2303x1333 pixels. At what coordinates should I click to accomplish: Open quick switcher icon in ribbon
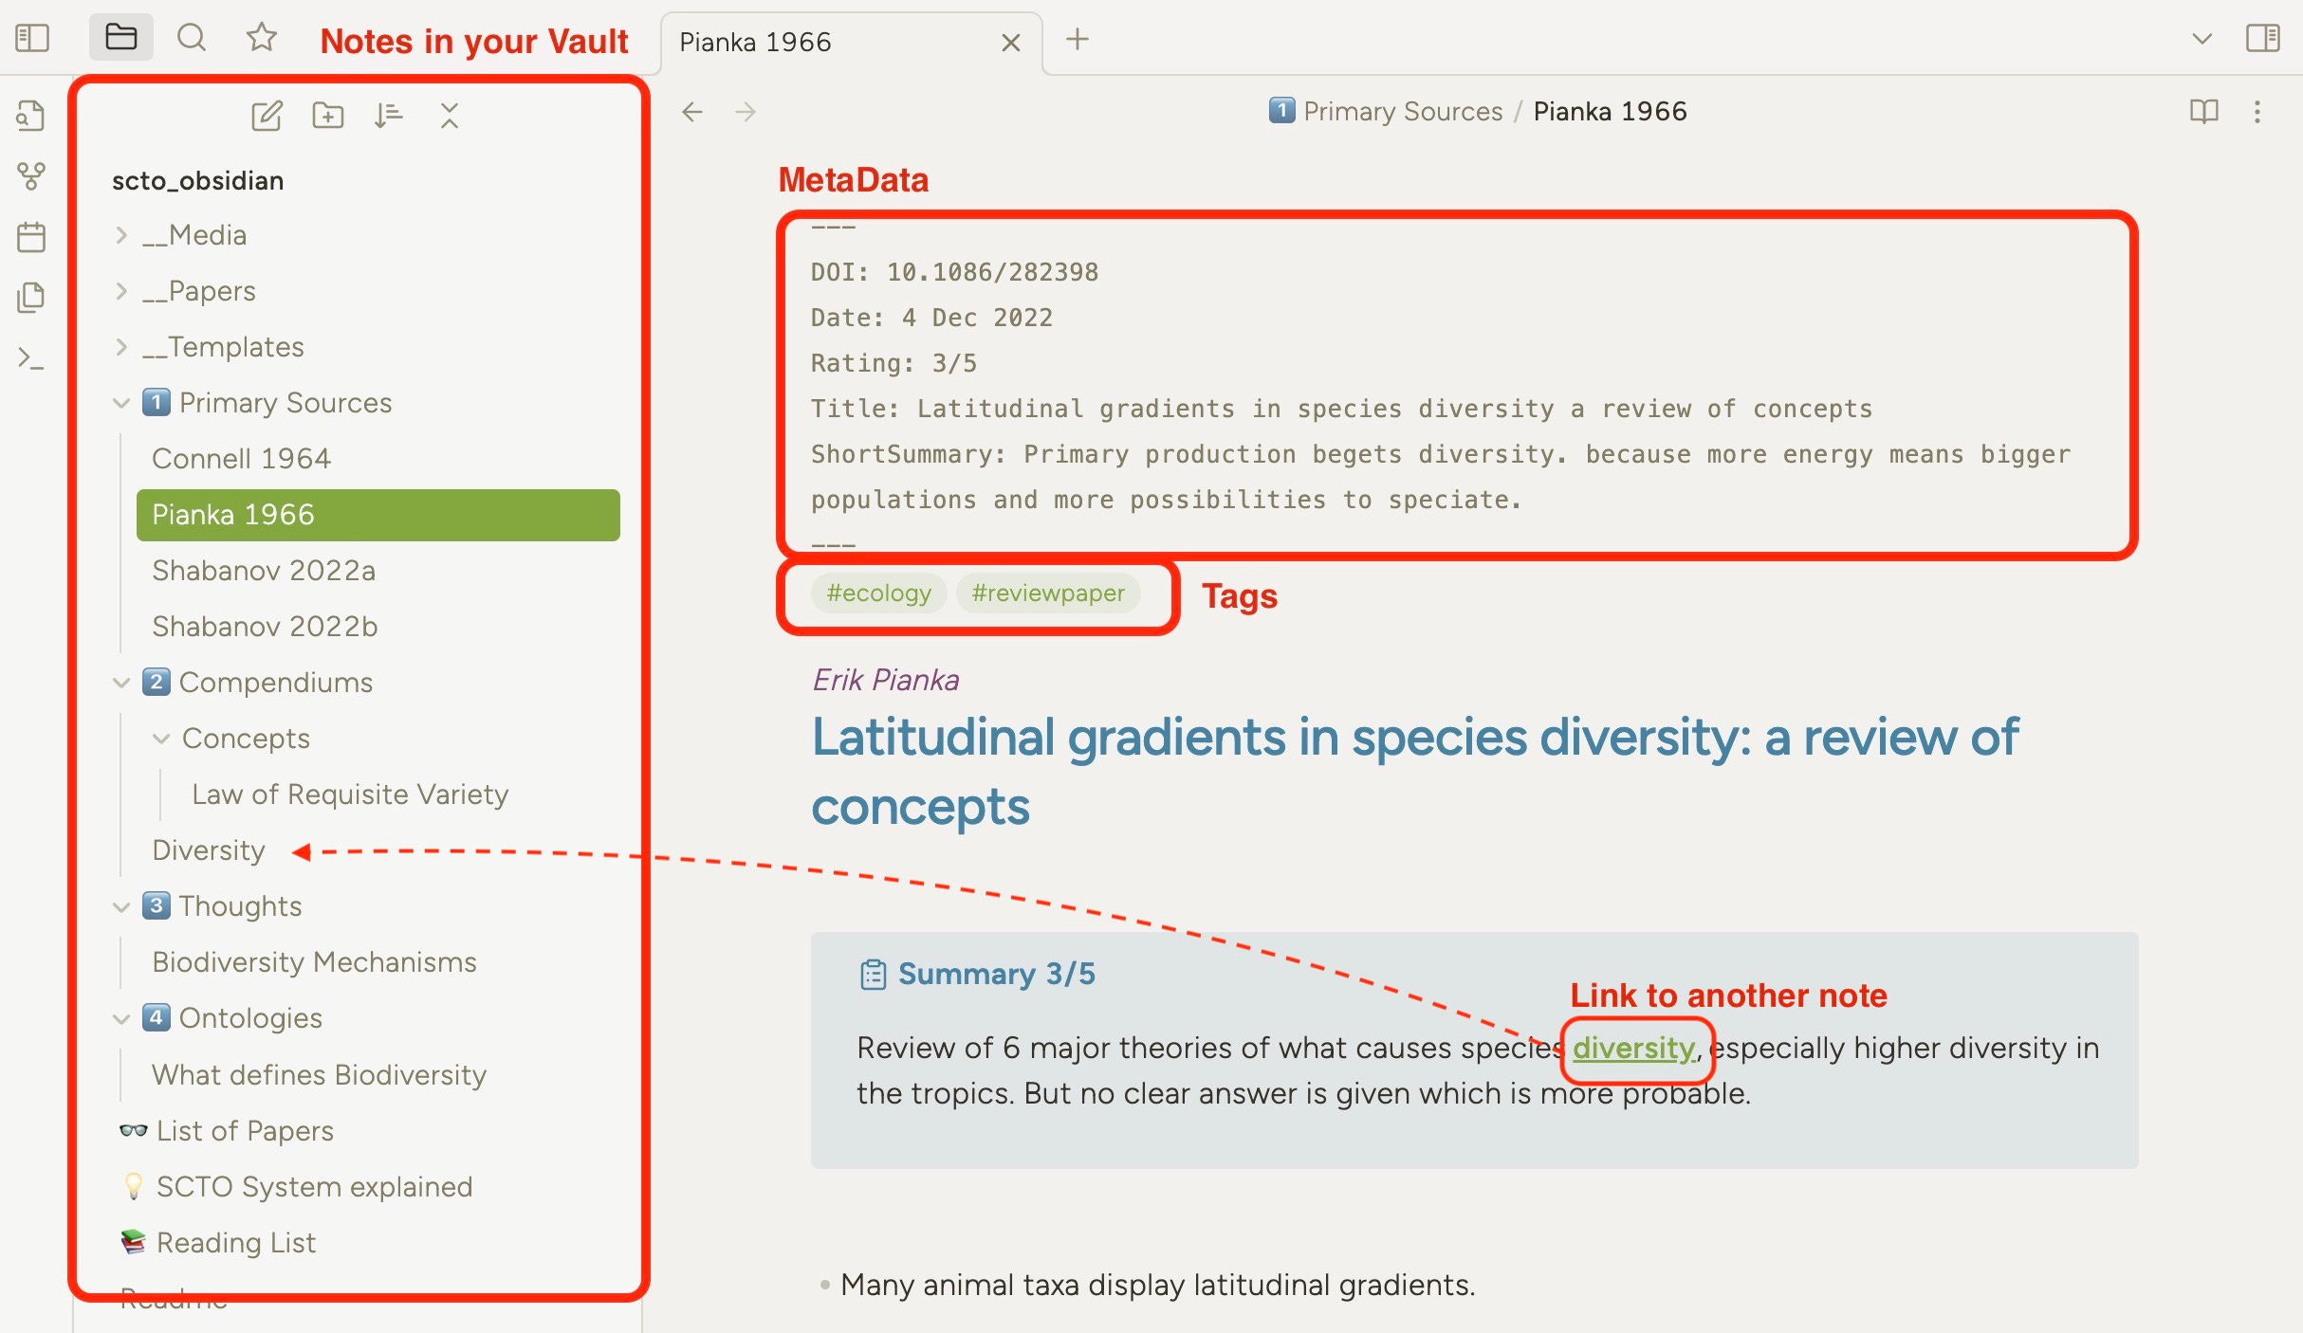[31, 116]
